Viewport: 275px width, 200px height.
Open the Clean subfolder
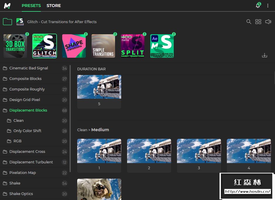(34, 121)
